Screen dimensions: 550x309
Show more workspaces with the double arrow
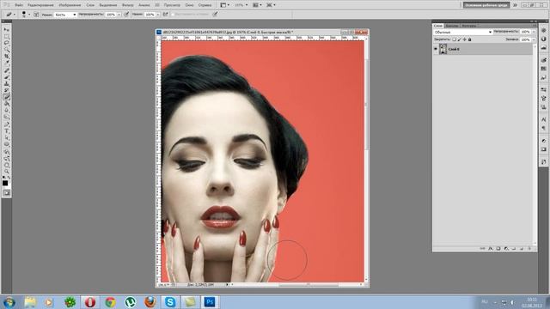pyautogui.click(x=515, y=5)
